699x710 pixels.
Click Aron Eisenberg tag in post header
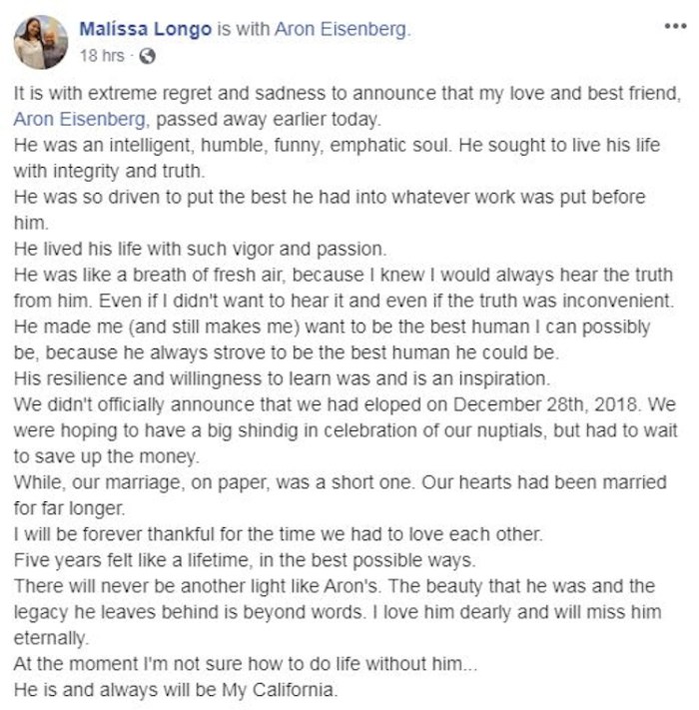point(341,30)
